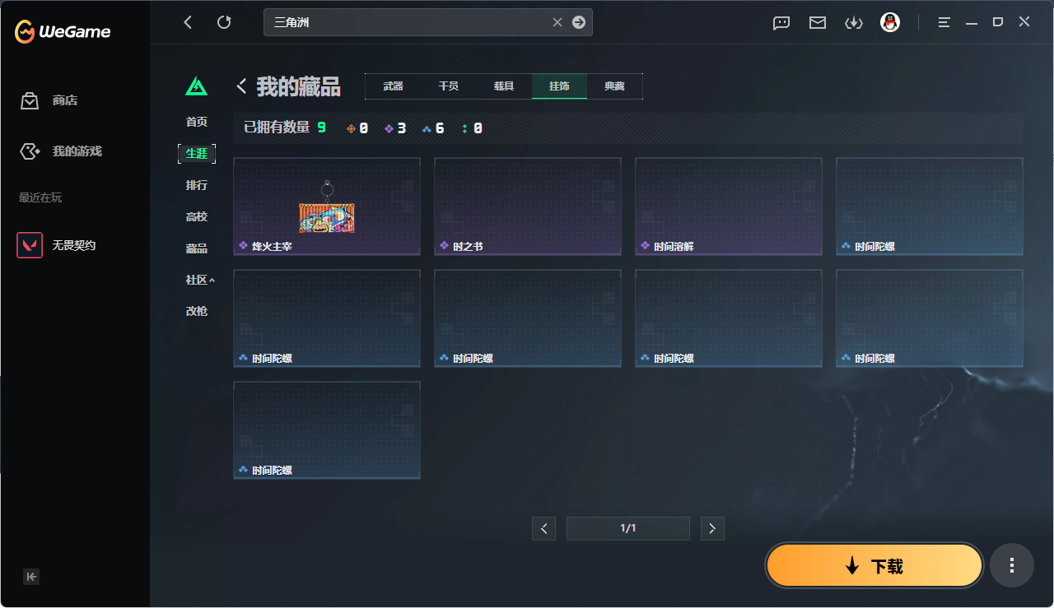Maximize the WeGame window

pyautogui.click(x=997, y=22)
